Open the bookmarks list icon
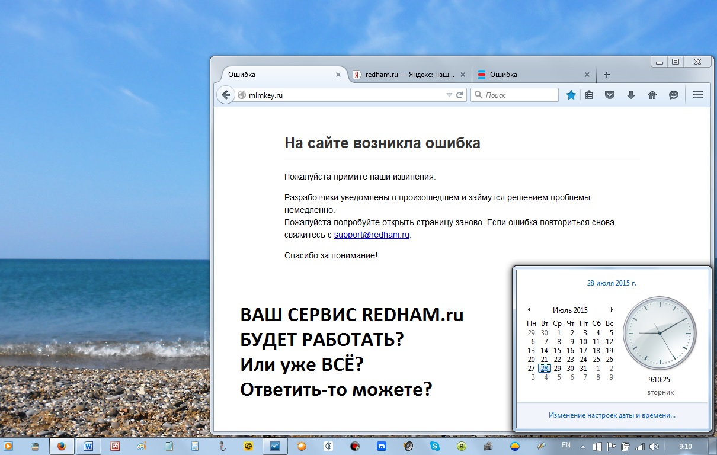The height and width of the screenshot is (455, 717). (588, 95)
